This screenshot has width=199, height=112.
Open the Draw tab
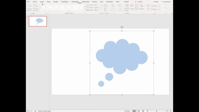coord(49,2)
